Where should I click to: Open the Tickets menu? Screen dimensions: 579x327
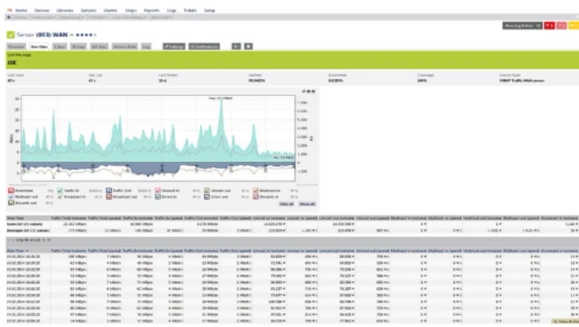190,10
